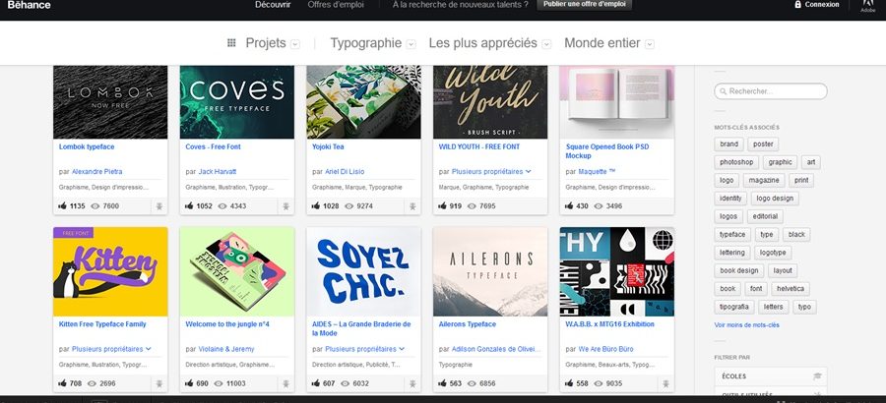This screenshot has height=403, width=886.
Task: Select the typeface keyword tag
Action: 732,234
